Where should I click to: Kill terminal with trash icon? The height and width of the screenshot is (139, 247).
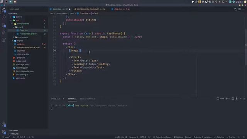point(237,99)
